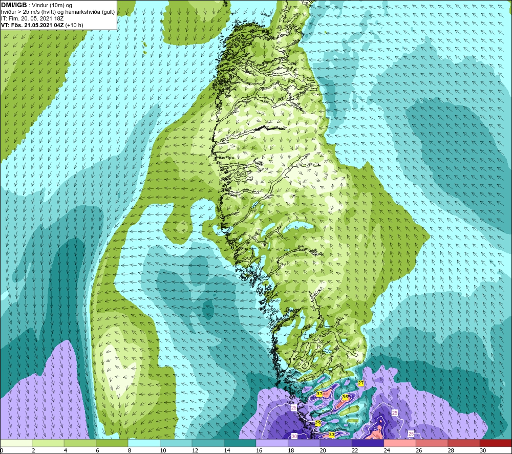Click the legend scale value 10
Image resolution: width=512 pixels, height=454 pixels.
[x=163, y=450]
